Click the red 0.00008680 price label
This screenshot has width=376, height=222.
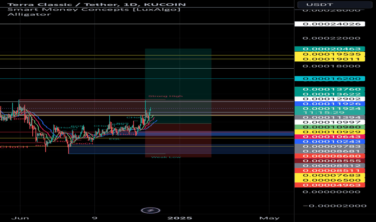click(330, 156)
